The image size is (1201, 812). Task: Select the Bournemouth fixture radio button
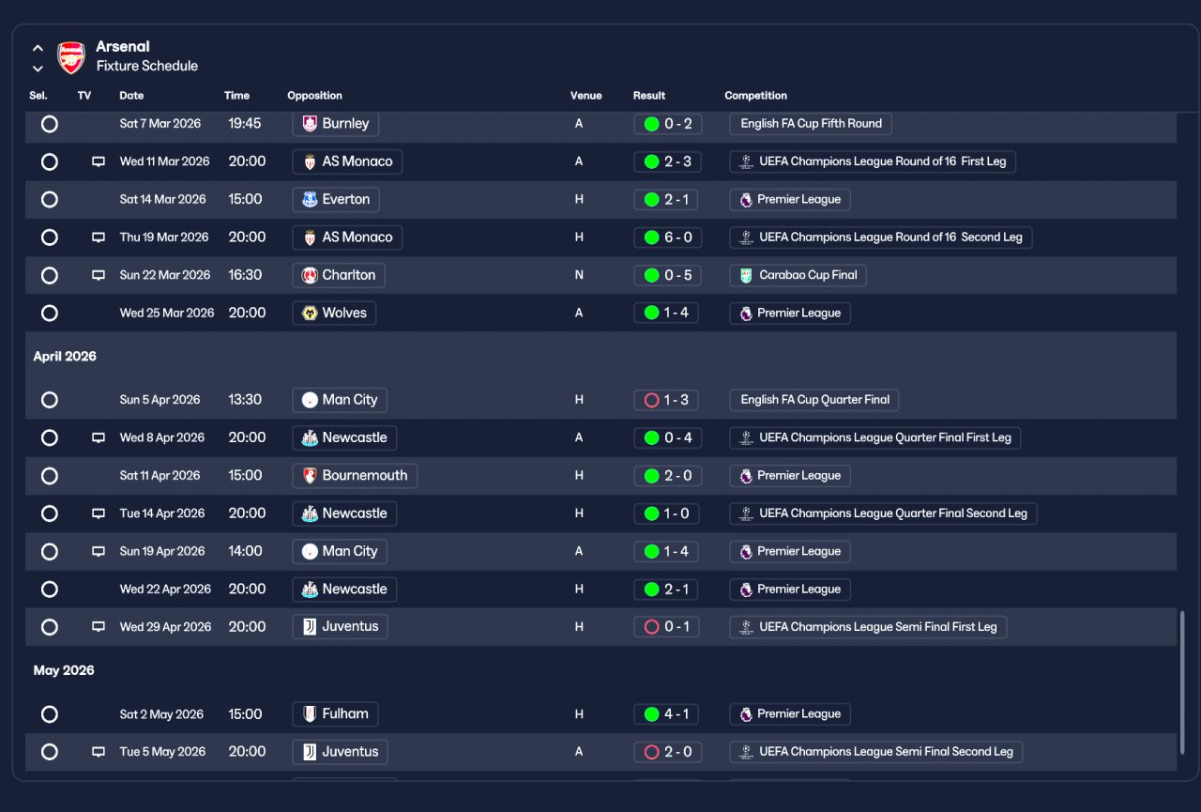50,476
